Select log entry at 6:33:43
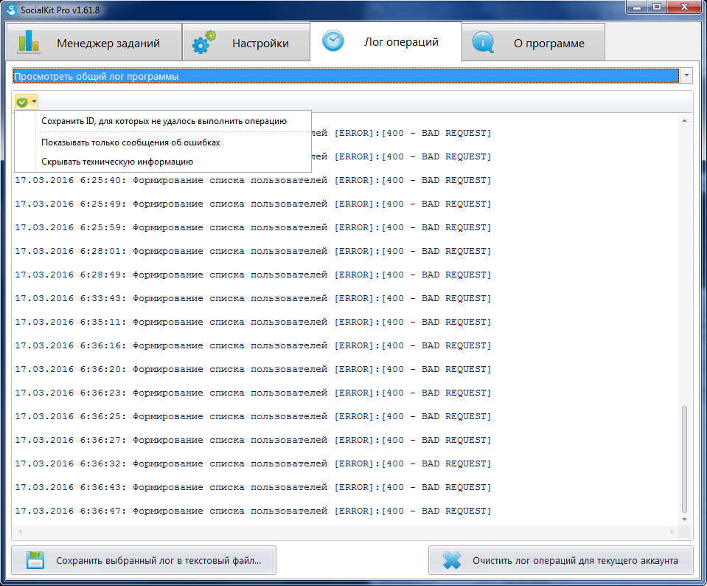707x586 pixels. (253, 298)
